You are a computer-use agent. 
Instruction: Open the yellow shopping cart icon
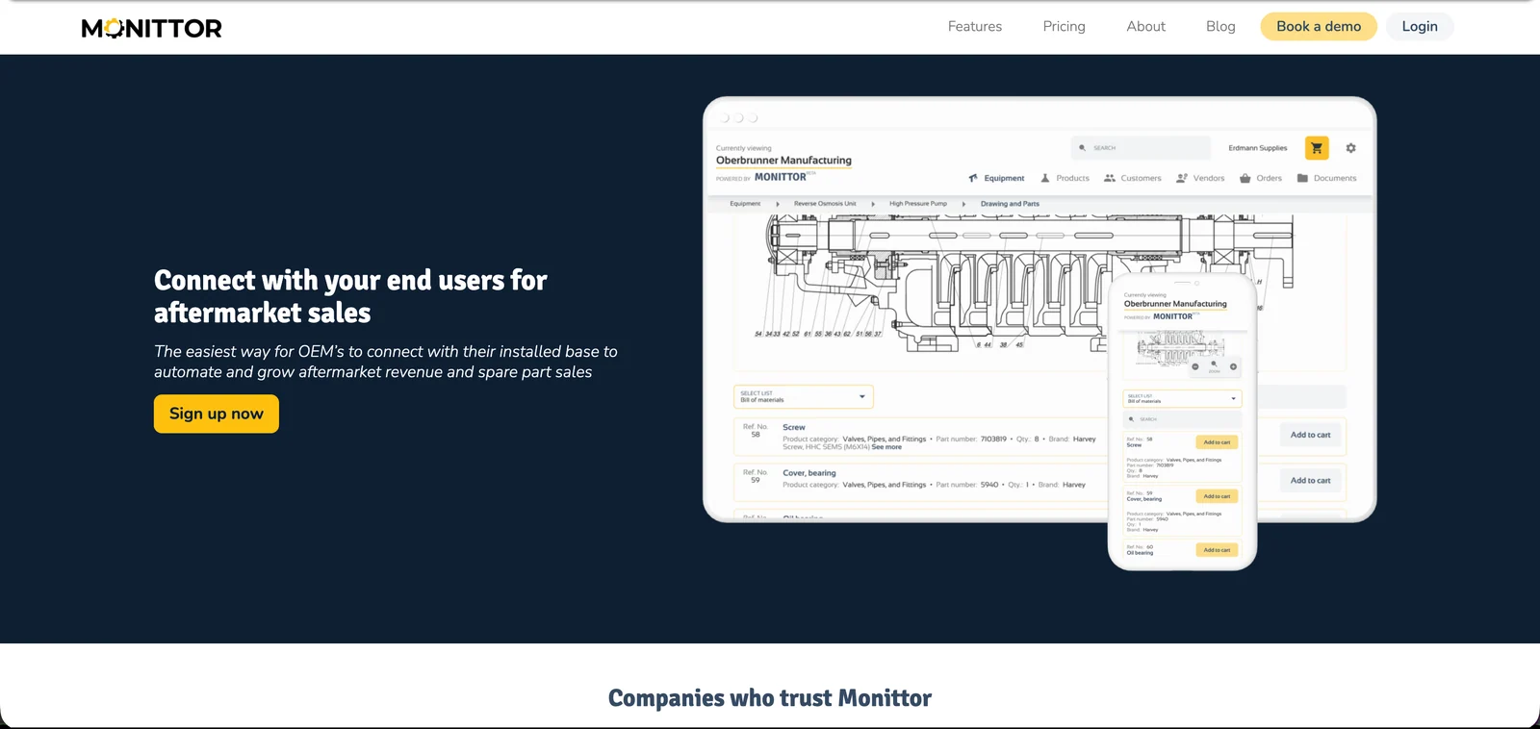coord(1317,148)
